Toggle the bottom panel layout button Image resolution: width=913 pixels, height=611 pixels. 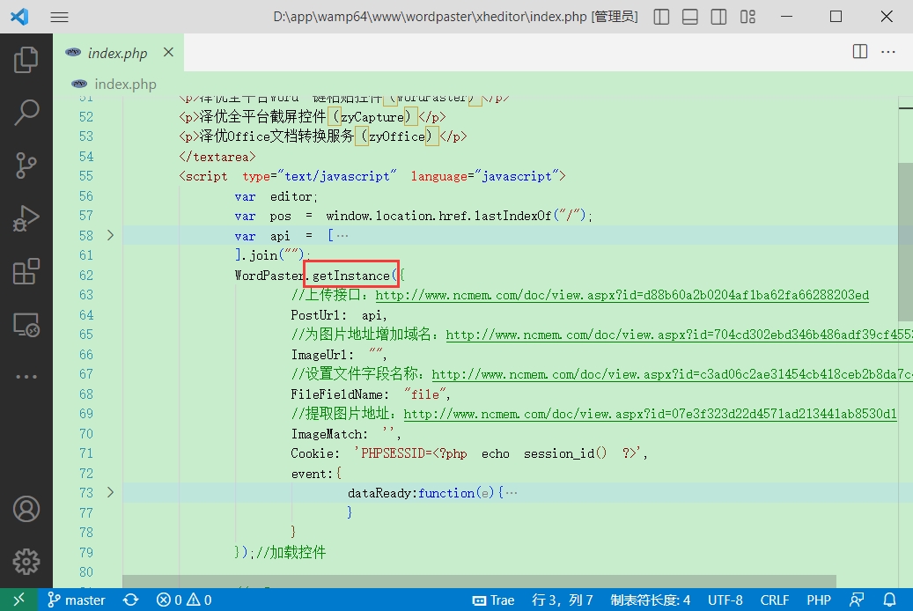pyautogui.click(x=690, y=17)
